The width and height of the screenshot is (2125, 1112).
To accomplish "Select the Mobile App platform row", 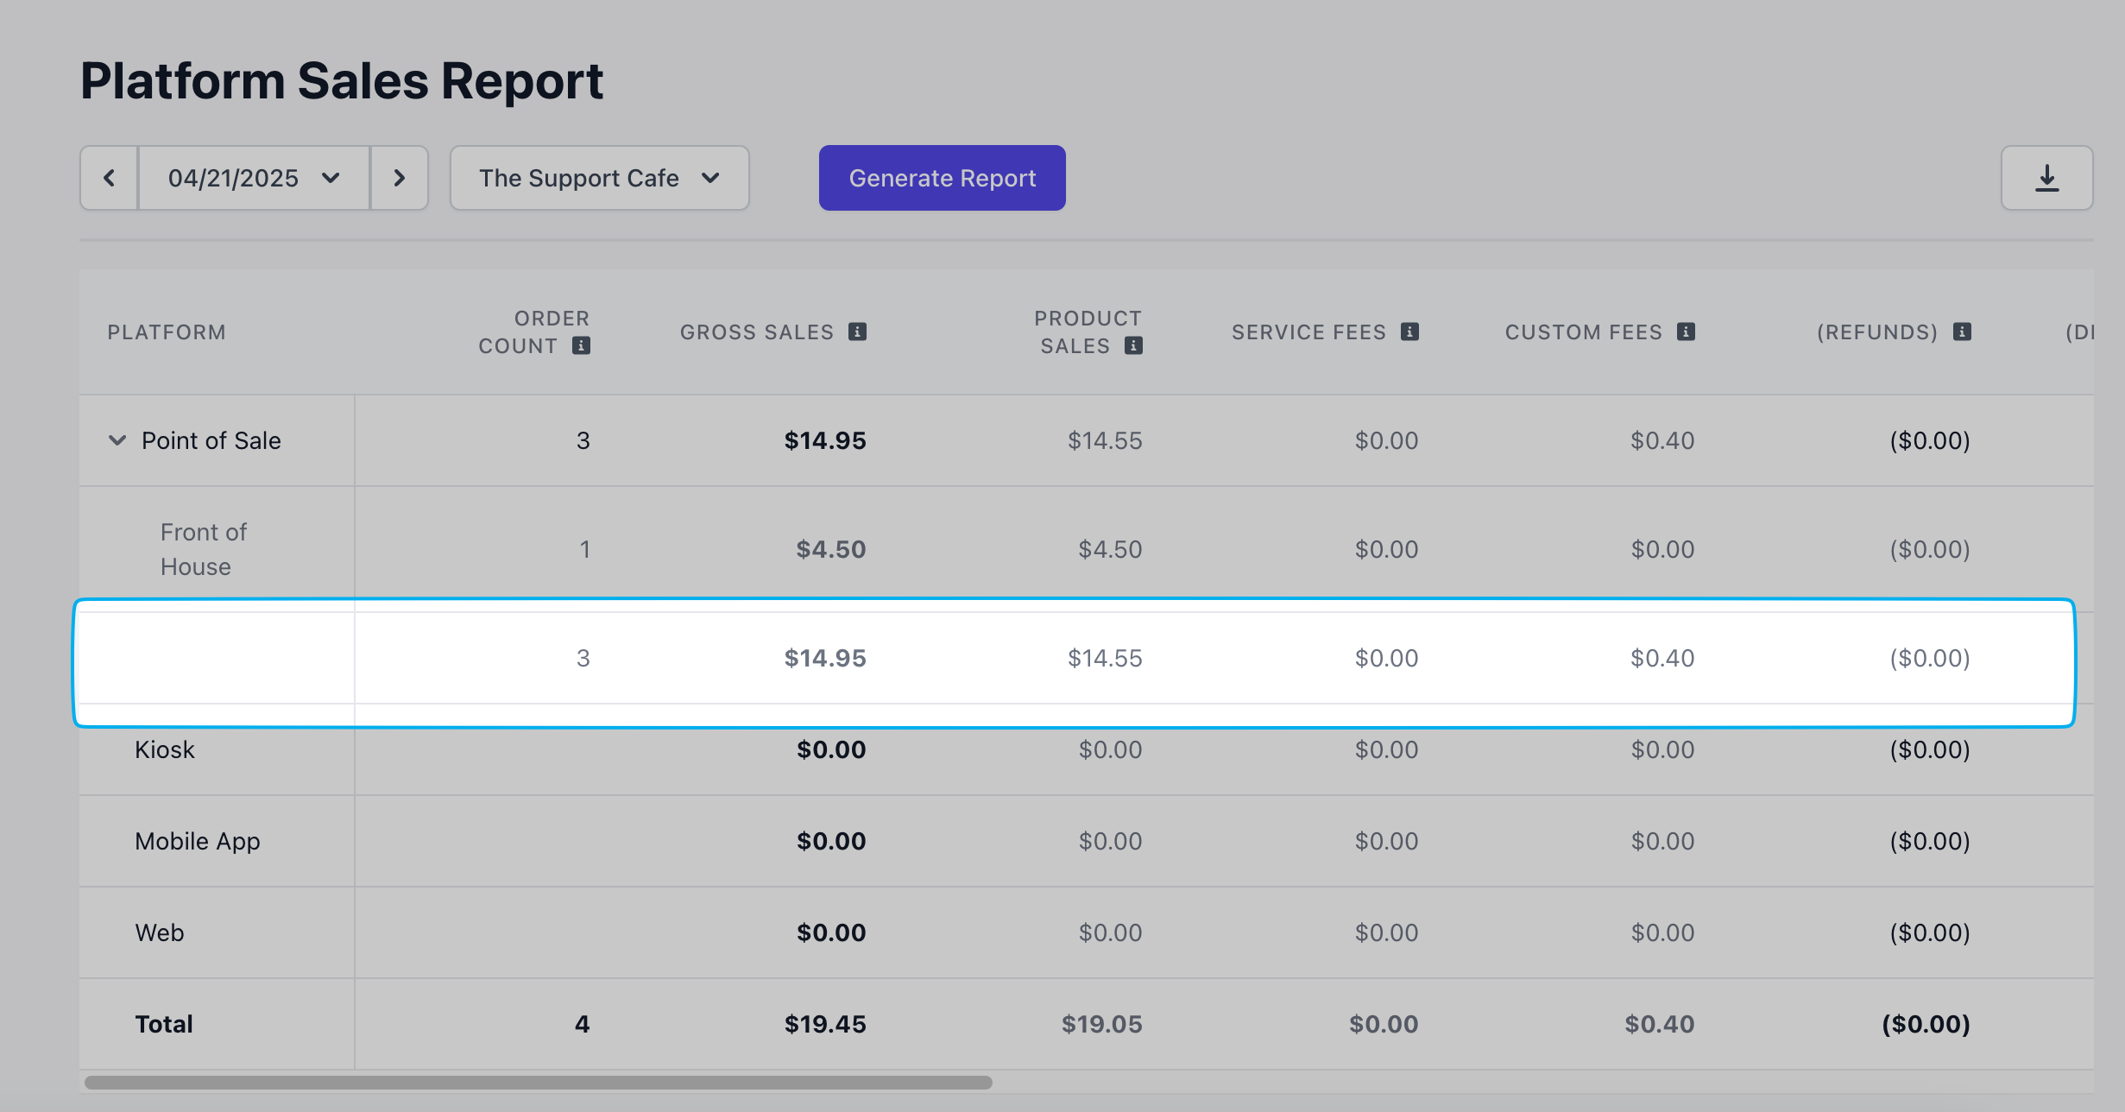I will (x=198, y=841).
